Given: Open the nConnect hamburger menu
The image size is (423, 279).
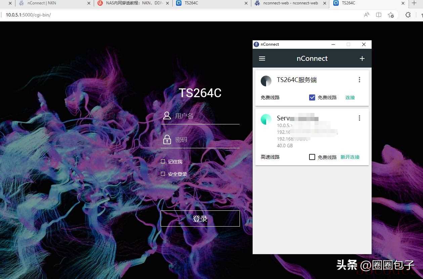Looking at the screenshot, I should point(262,58).
